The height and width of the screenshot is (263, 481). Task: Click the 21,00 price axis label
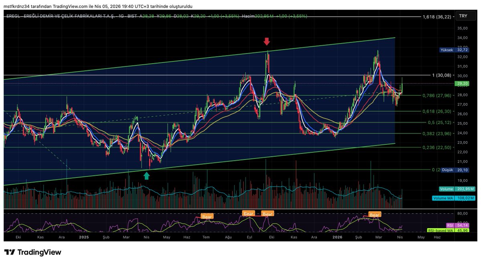pos(463,161)
